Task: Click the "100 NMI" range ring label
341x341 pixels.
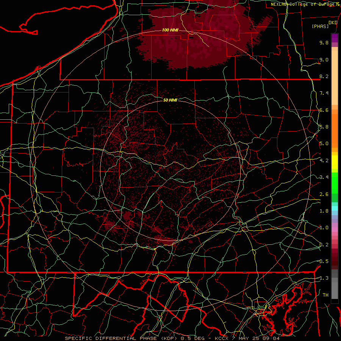Action: click(x=170, y=30)
